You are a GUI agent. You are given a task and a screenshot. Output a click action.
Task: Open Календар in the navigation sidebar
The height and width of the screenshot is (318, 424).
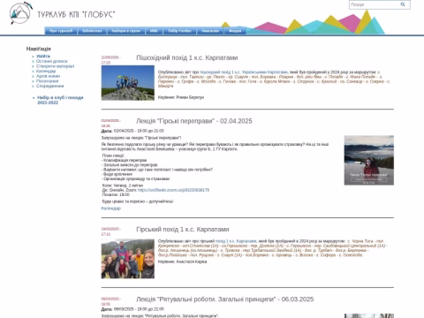tap(46, 71)
